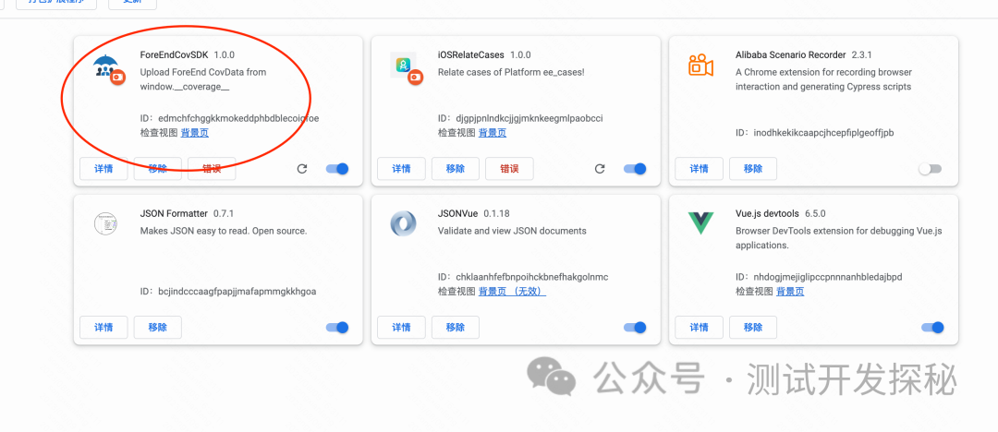Click the JSON Formatter extension icon
This screenshot has width=998, height=432.
coord(105,224)
